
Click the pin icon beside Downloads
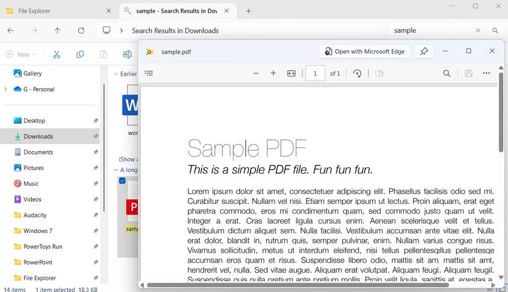tap(95, 136)
